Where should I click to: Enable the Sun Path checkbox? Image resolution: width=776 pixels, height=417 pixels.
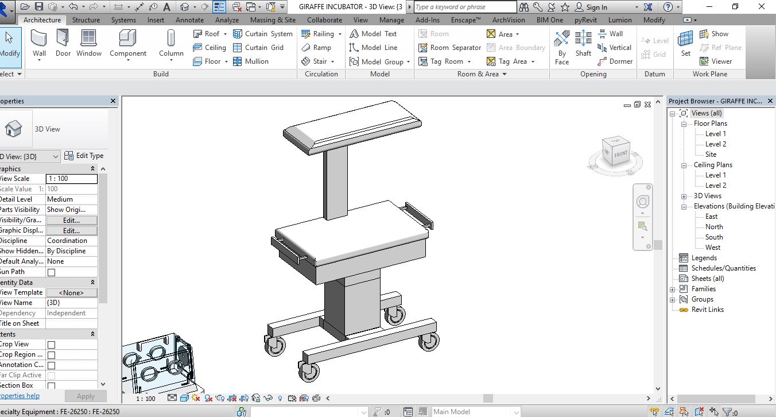point(51,272)
